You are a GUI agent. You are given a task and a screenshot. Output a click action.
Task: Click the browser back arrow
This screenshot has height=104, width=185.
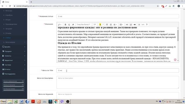(3, 6)
